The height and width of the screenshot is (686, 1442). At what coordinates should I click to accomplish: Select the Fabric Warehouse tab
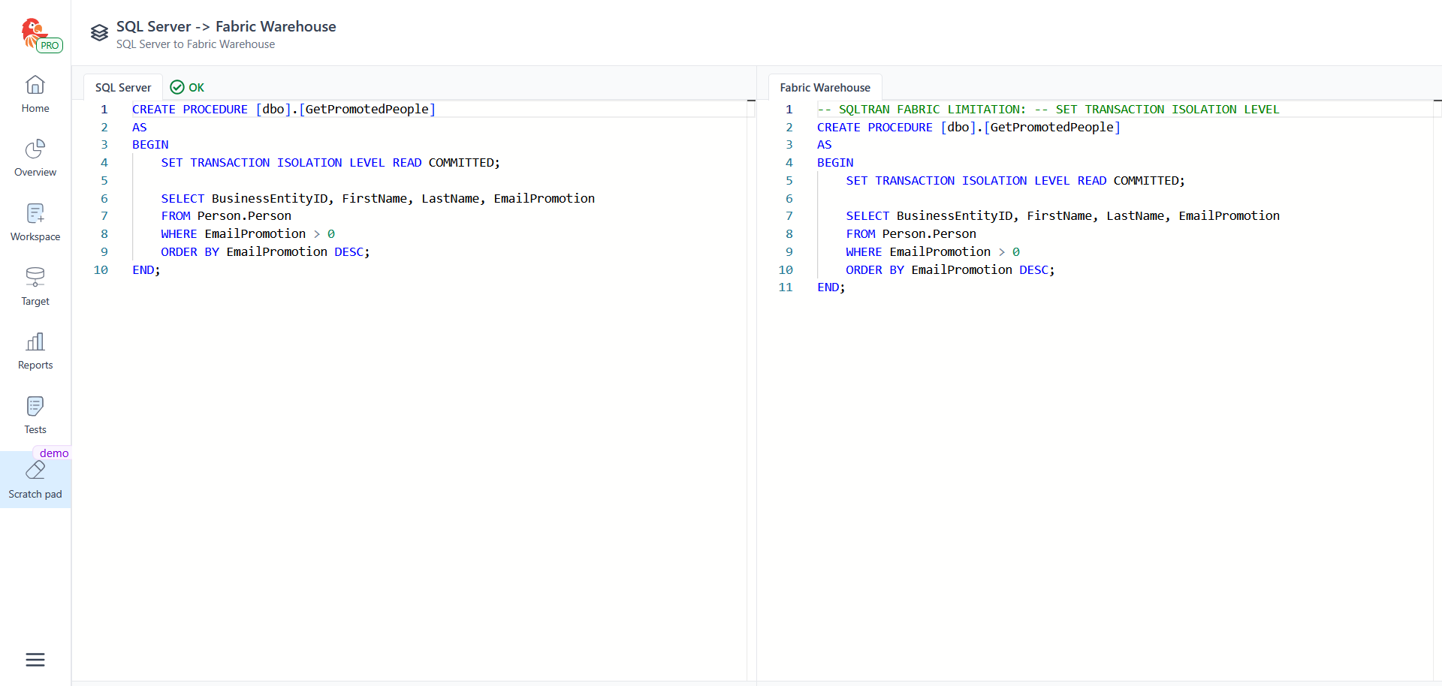click(x=825, y=88)
